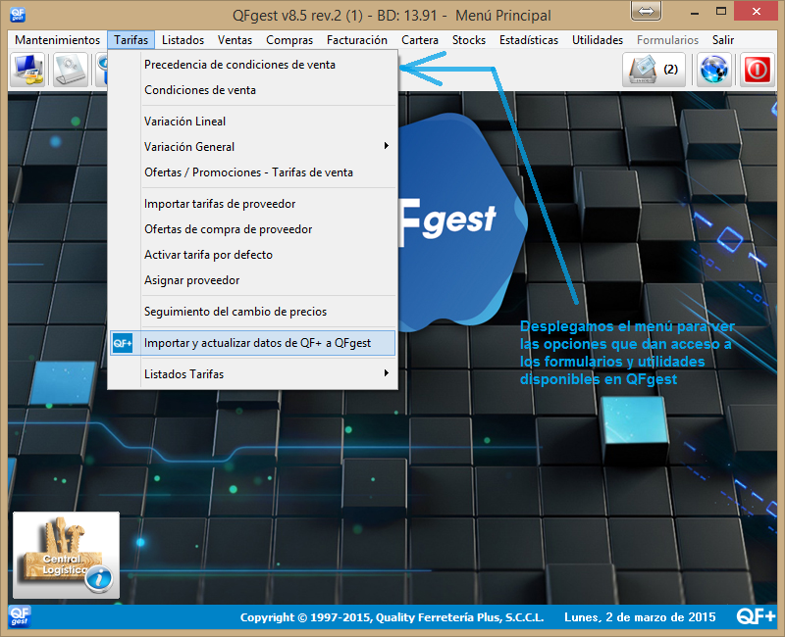Click the red power exit icon
This screenshot has width=785, height=637.
[757, 70]
